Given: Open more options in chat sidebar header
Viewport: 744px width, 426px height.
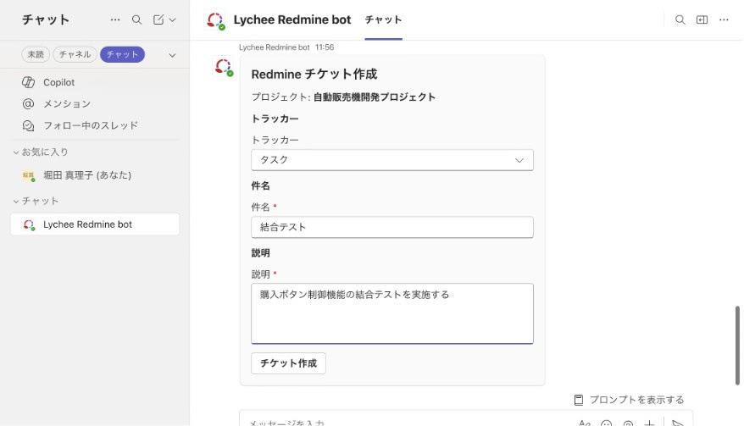Looking at the screenshot, I should [115, 19].
